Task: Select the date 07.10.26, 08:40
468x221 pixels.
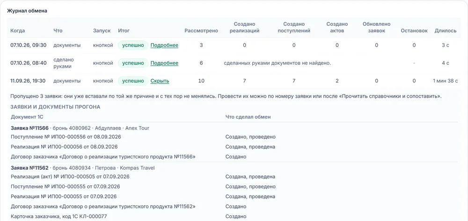Action: [29, 63]
